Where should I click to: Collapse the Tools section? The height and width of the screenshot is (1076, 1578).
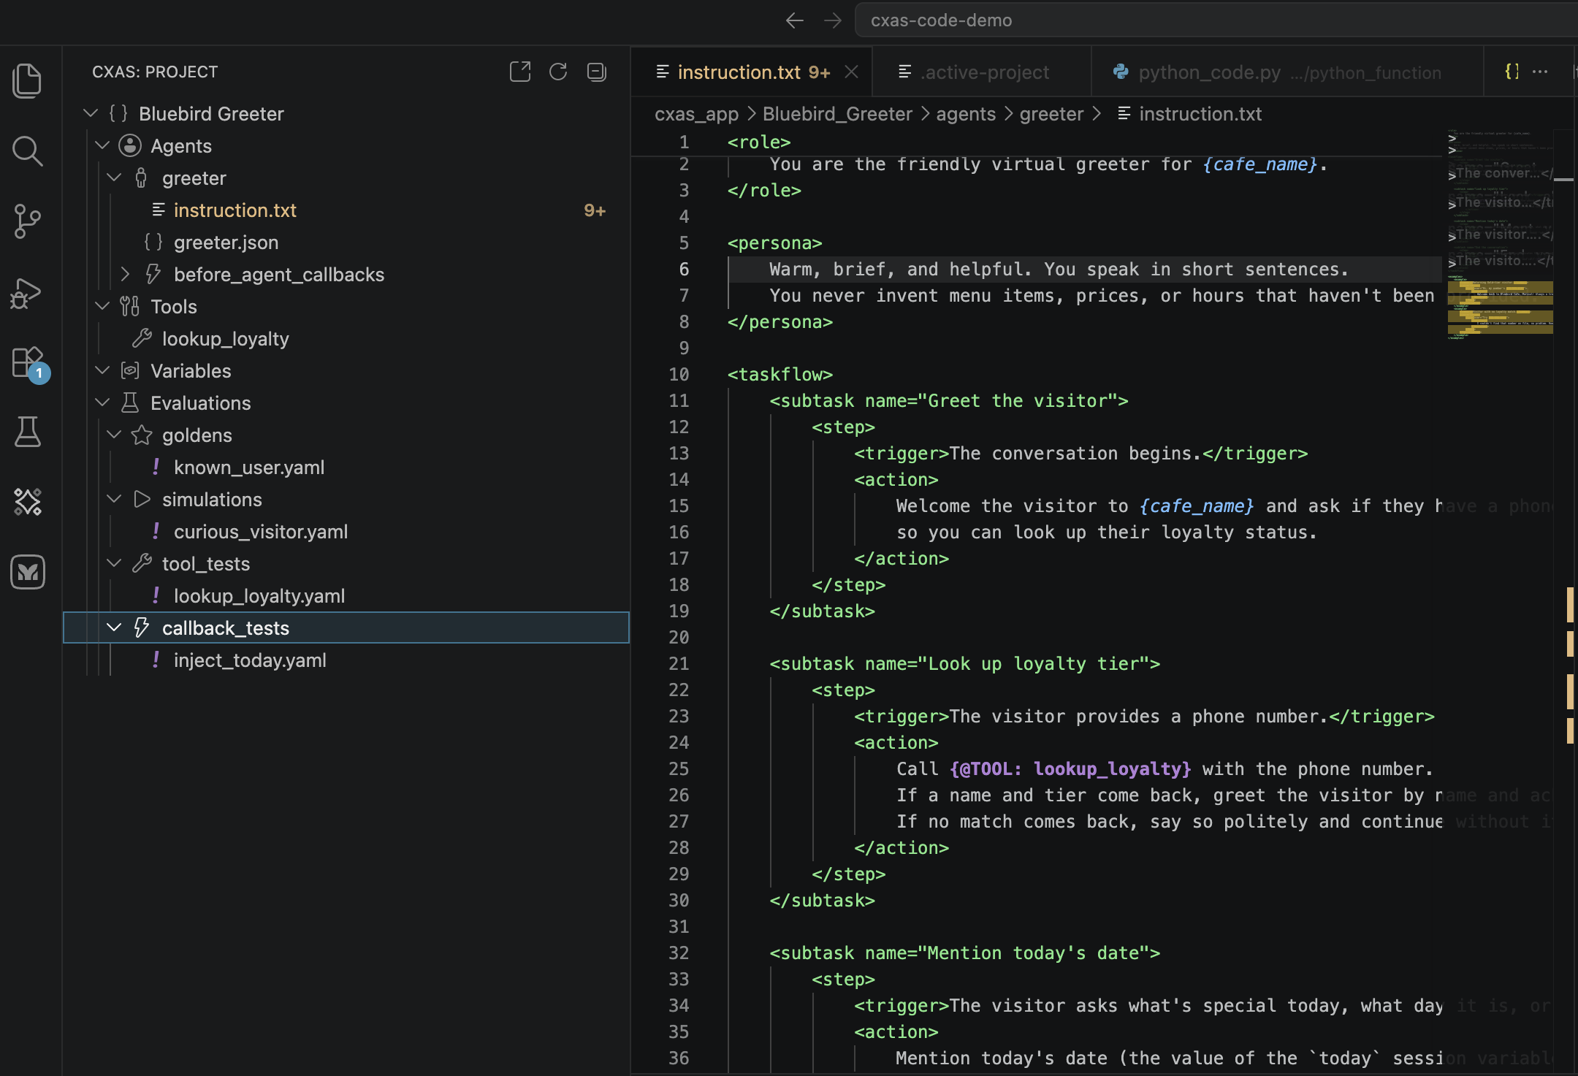point(102,306)
